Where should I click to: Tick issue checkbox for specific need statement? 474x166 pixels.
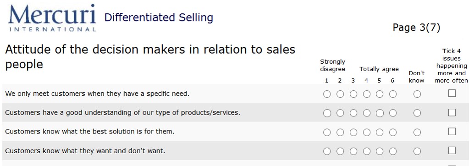point(452,94)
